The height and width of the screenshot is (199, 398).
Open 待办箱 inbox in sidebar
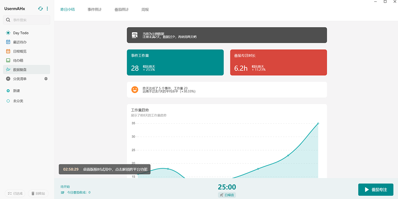[18, 60]
